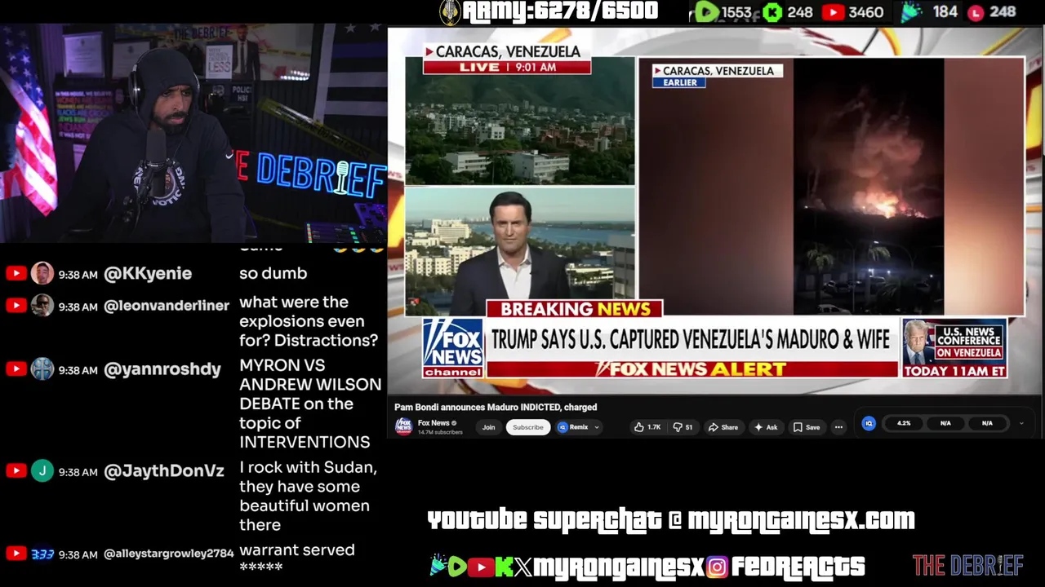Screen dimensions: 1045x587
Task: Click the video title about Pam Bondi
Action: tap(496, 407)
